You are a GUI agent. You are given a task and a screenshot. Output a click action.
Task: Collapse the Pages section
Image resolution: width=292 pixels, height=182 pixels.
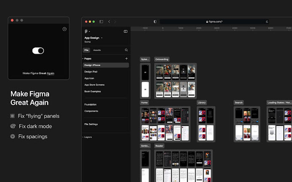tap(83, 58)
